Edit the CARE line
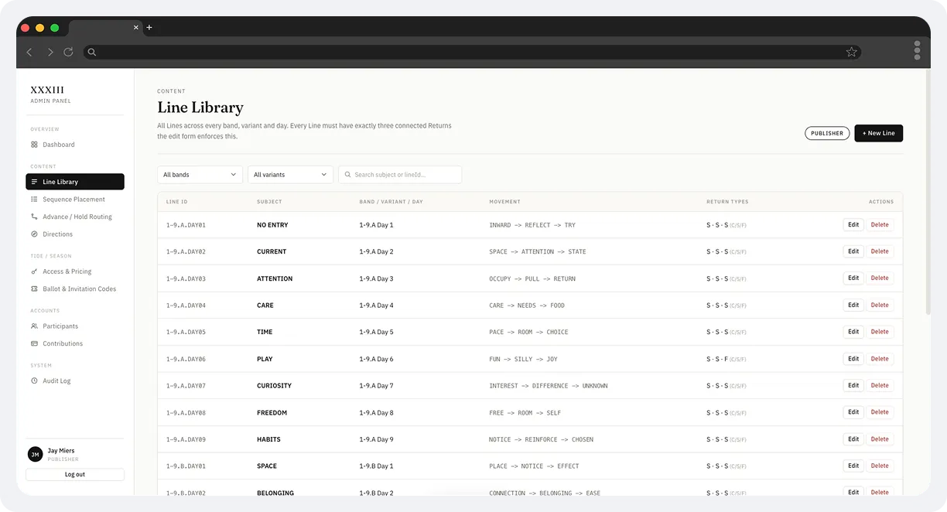The height and width of the screenshot is (512, 947). 853,305
